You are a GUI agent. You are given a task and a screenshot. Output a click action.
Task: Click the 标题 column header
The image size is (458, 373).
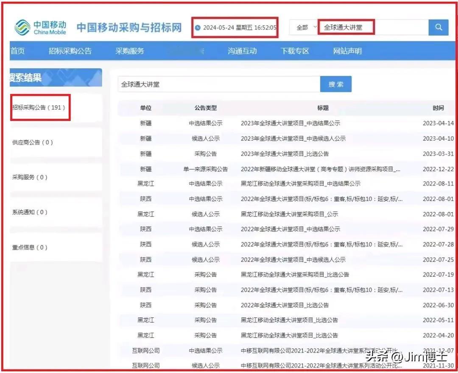323,108
